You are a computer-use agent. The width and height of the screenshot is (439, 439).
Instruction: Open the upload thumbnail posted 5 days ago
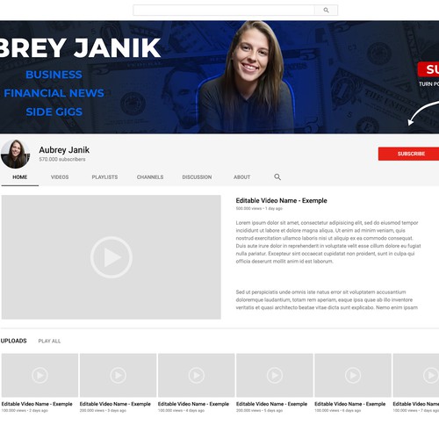pyautogui.click(x=275, y=375)
